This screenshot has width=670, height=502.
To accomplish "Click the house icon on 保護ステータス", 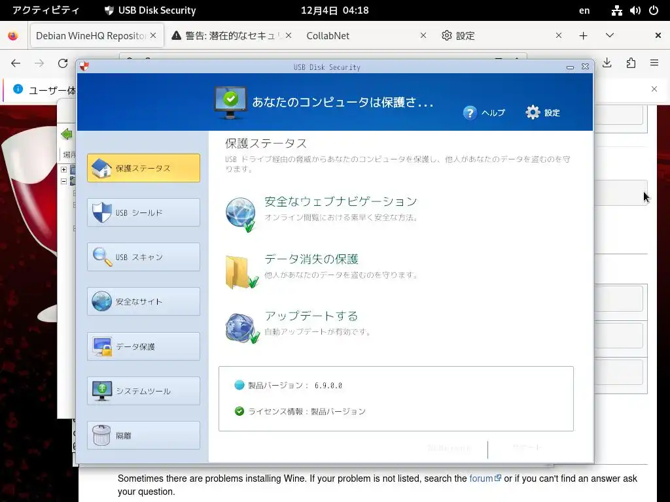I will (101, 168).
